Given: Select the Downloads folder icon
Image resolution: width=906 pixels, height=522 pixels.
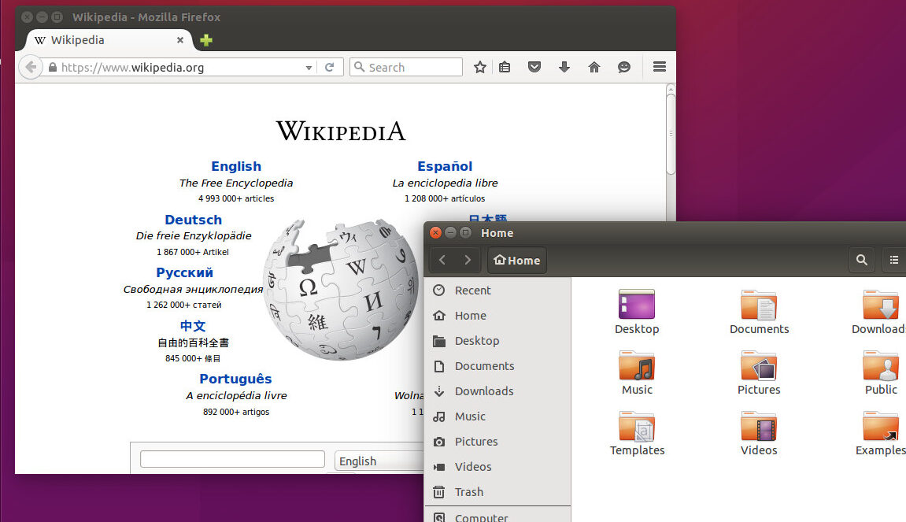Looking at the screenshot, I should [x=881, y=305].
